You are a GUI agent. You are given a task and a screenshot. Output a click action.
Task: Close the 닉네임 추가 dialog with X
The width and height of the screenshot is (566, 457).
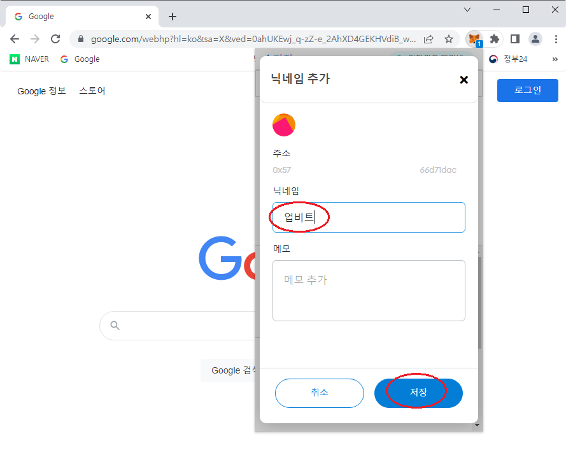click(x=464, y=80)
